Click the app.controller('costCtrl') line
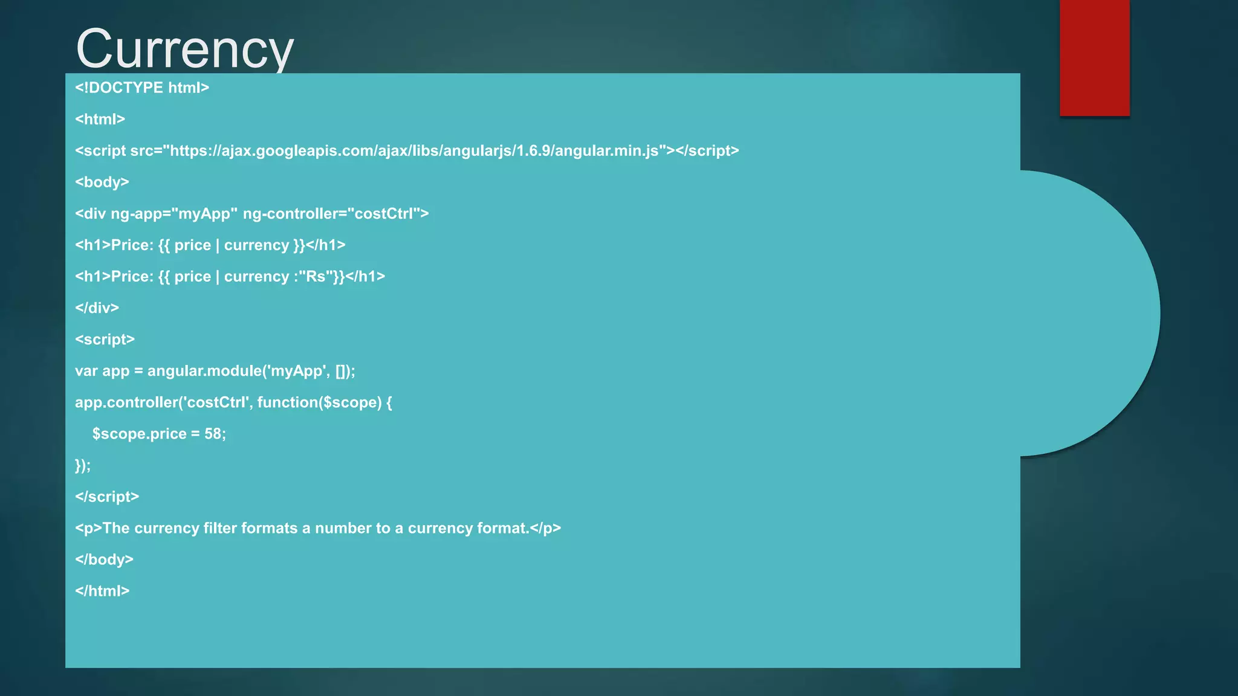 click(233, 402)
